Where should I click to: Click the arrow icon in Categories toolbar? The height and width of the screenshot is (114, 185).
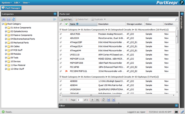click(55, 19)
